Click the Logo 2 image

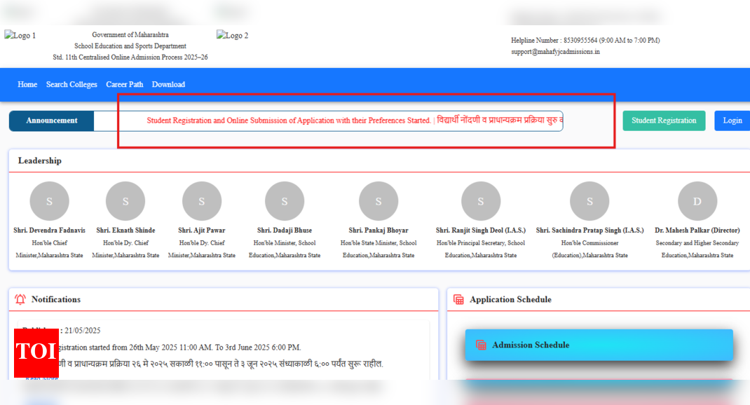click(232, 36)
